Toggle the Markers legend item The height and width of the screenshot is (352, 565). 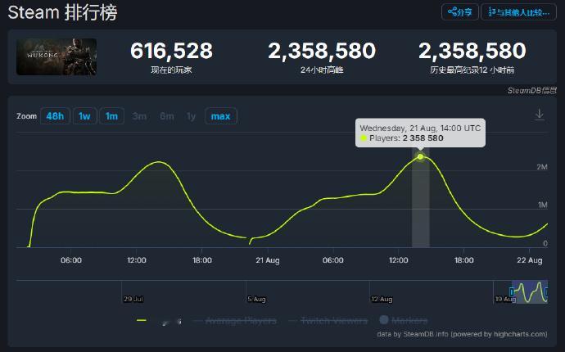(404, 320)
